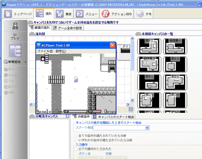Select the 家B-1 canvas thumbnail
This screenshot has height=159, width=202.
point(149,82)
